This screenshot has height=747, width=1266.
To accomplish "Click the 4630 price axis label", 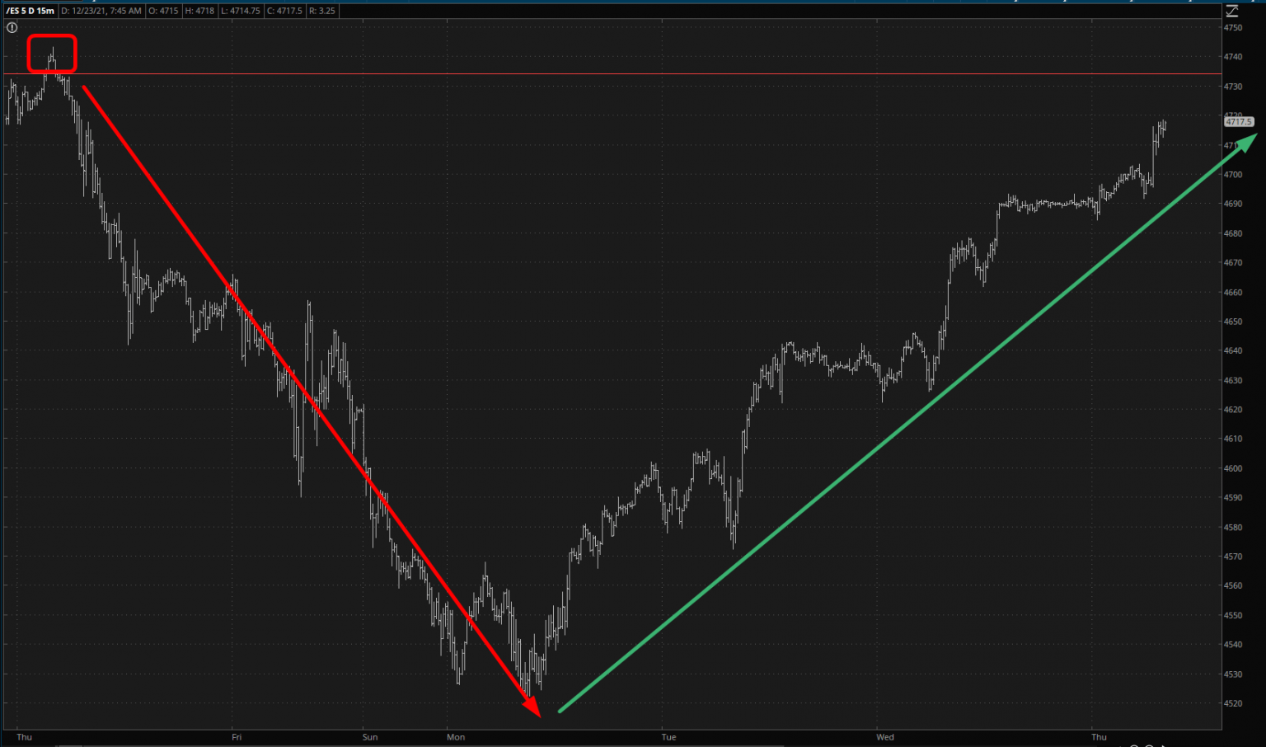I will [1233, 381].
